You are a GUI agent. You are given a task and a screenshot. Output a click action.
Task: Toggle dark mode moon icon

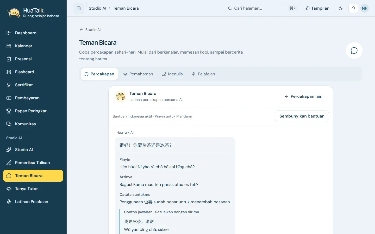341,8
